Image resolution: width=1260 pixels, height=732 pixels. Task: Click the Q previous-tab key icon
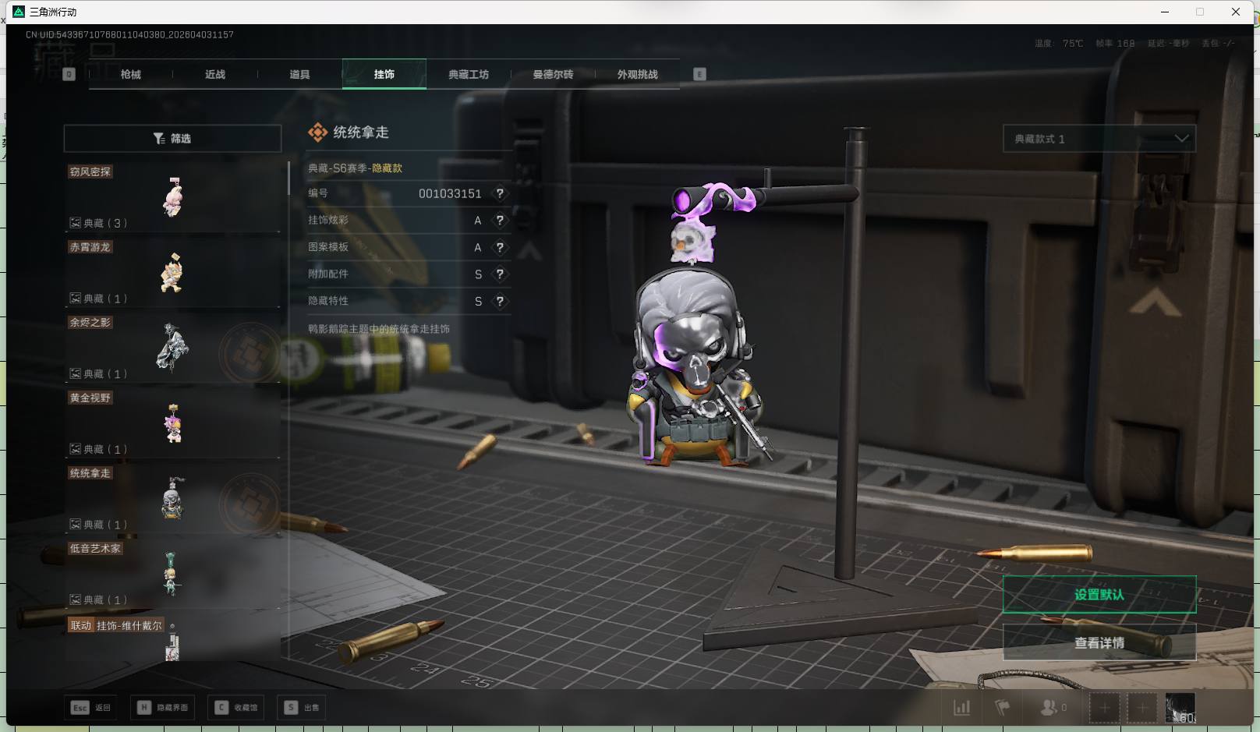69,74
